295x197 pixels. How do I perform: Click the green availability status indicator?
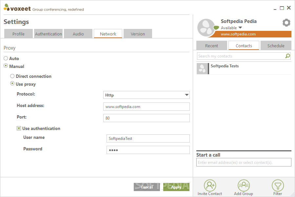216,28
